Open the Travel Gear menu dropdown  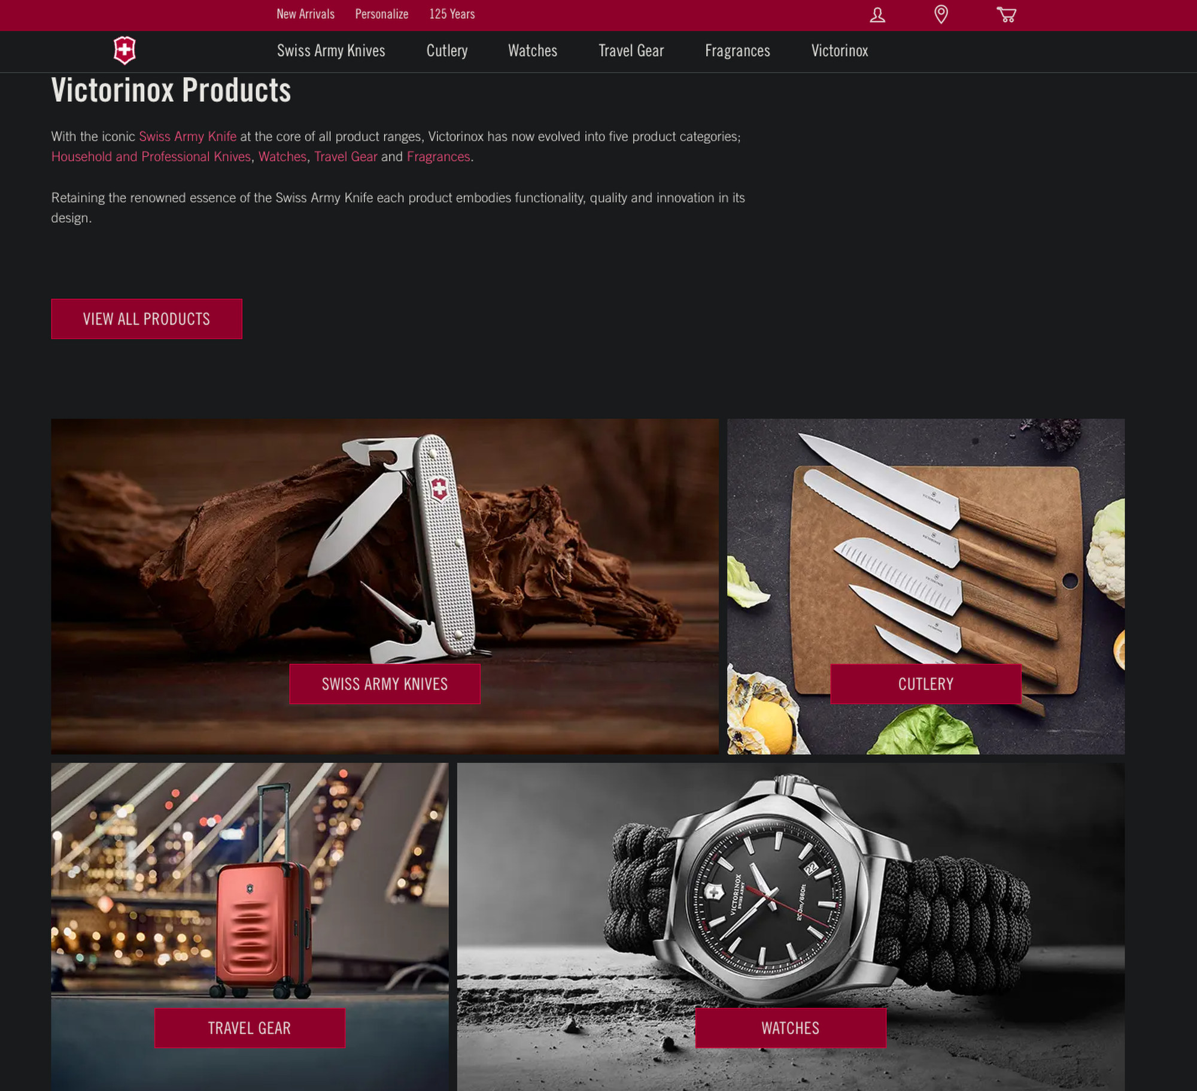(631, 50)
